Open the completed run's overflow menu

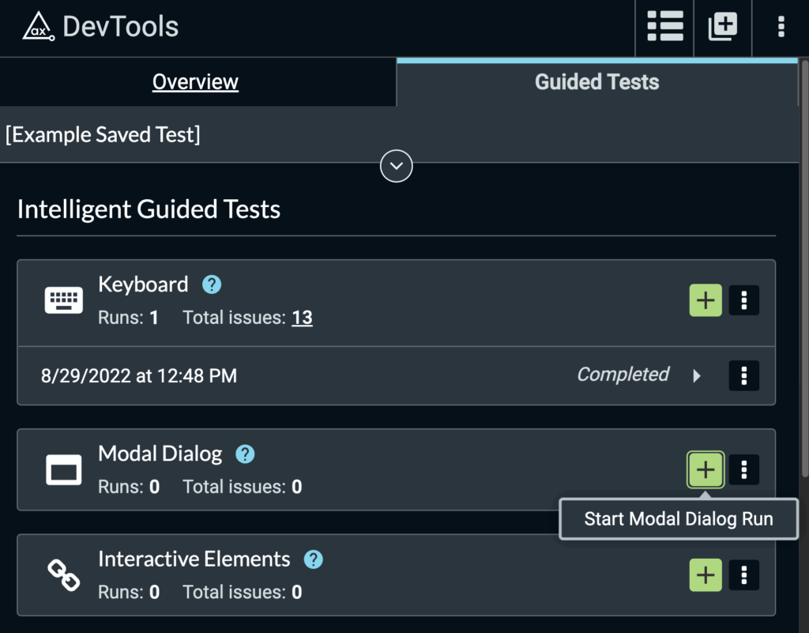[743, 375]
